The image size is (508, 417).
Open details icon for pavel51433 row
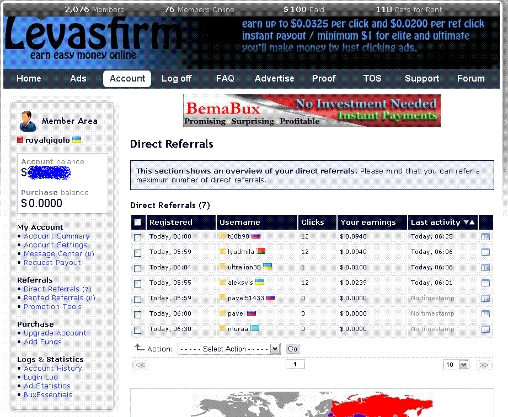tap(485, 298)
